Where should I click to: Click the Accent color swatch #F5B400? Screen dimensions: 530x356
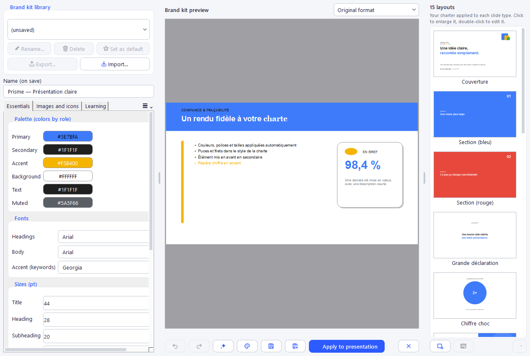coord(68,163)
